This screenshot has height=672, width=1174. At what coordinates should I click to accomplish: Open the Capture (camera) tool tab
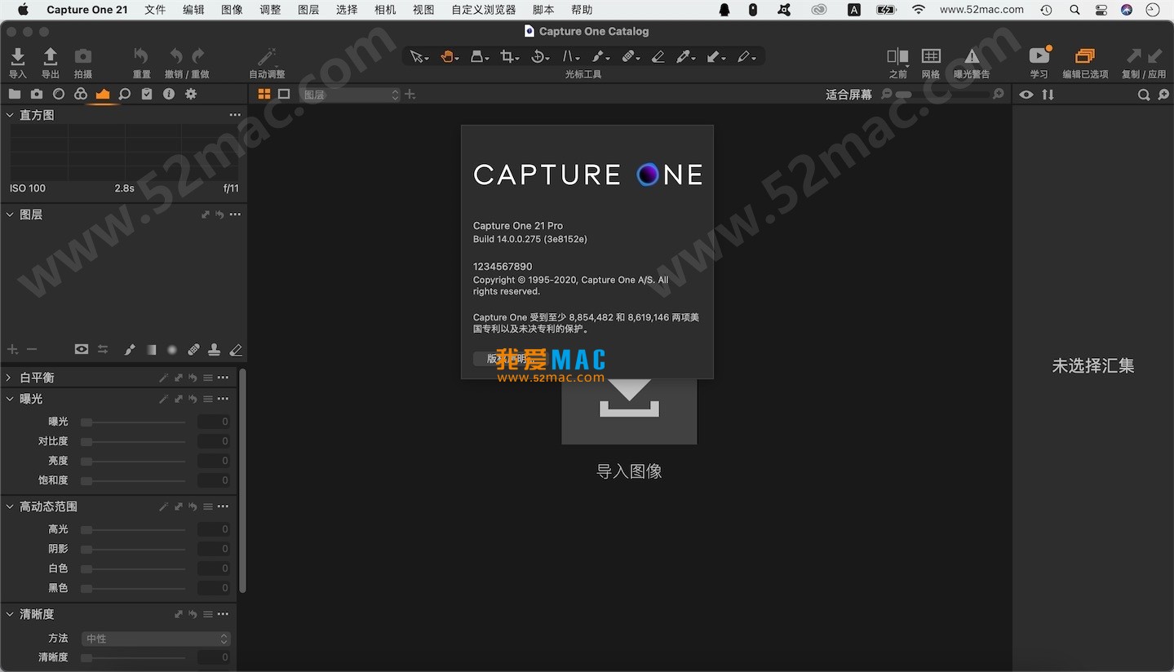tap(37, 93)
